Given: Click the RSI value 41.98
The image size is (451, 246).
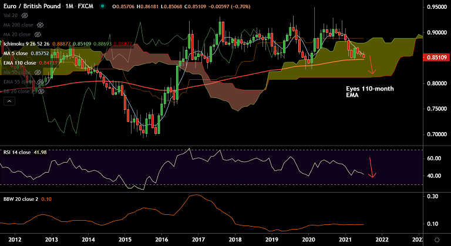Looking at the screenshot, I should click(41, 152).
